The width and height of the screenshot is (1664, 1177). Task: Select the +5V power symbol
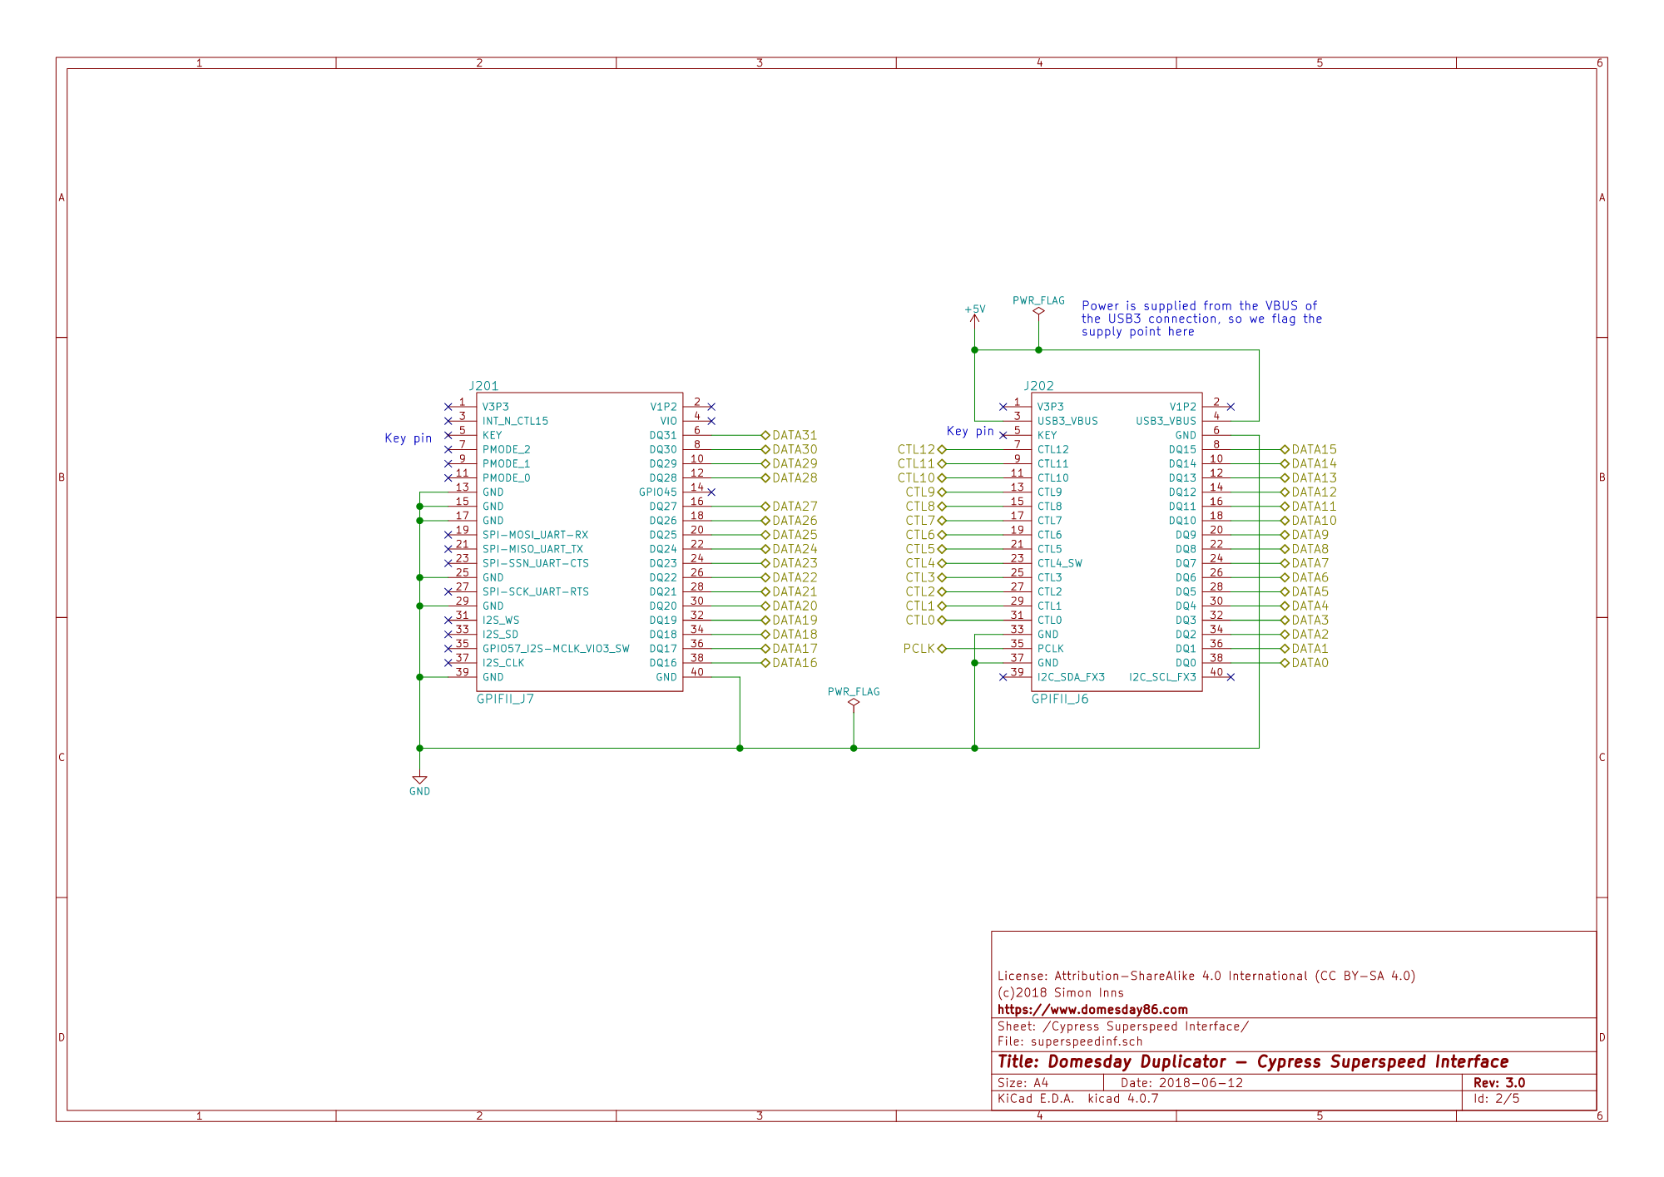[974, 314]
